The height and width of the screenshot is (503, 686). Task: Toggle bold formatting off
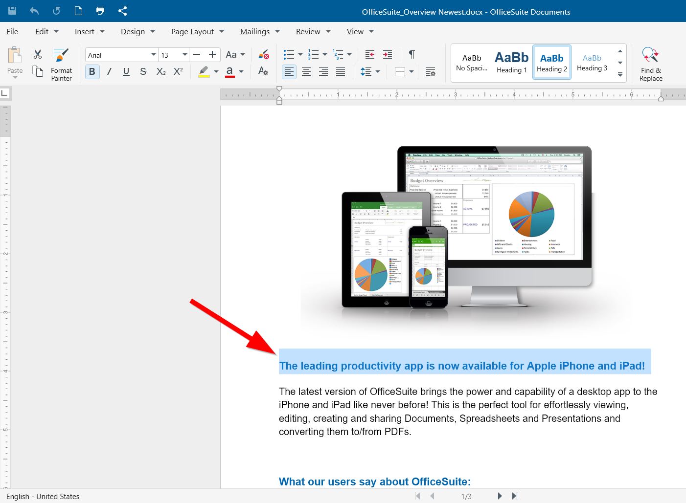tap(92, 71)
